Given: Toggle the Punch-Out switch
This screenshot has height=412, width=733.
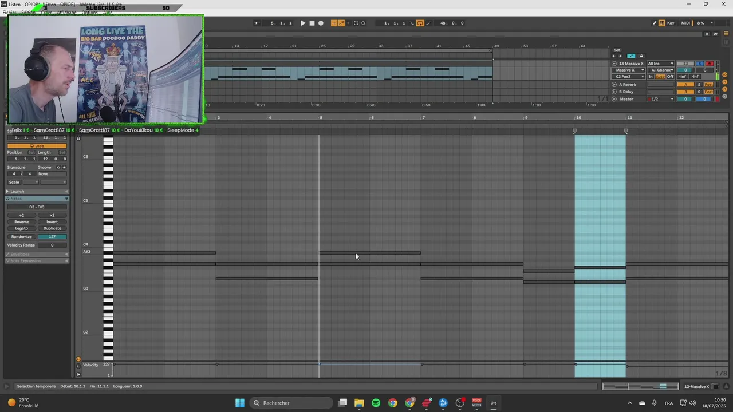Looking at the screenshot, I should 429,23.
